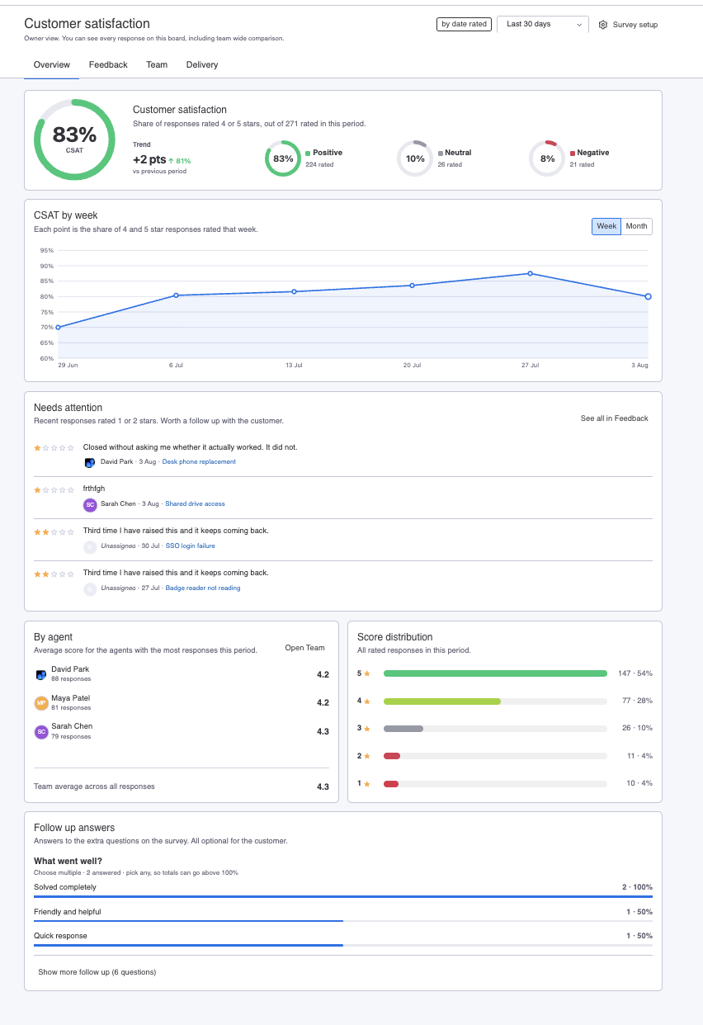Click the 6 Jul data point on chart
This screenshot has width=703, height=1025.
coord(176,295)
